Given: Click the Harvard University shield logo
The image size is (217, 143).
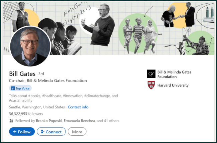Looking at the screenshot, I should tap(151, 85).
